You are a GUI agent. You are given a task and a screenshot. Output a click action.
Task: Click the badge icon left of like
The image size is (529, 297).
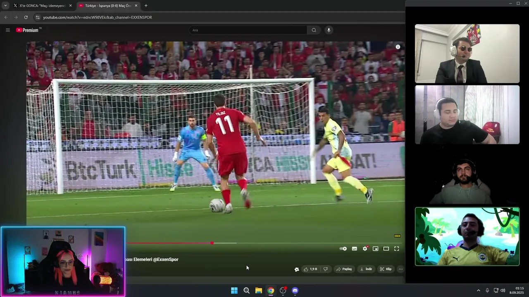(x=297, y=269)
